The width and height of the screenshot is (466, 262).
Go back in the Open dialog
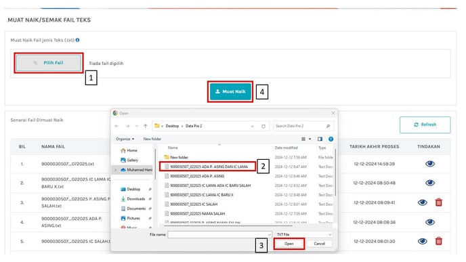coord(116,126)
